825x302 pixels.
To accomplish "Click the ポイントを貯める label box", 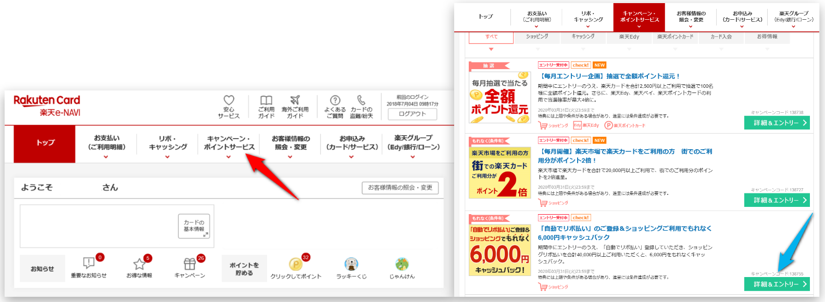I will pyautogui.click(x=244, y=269).
